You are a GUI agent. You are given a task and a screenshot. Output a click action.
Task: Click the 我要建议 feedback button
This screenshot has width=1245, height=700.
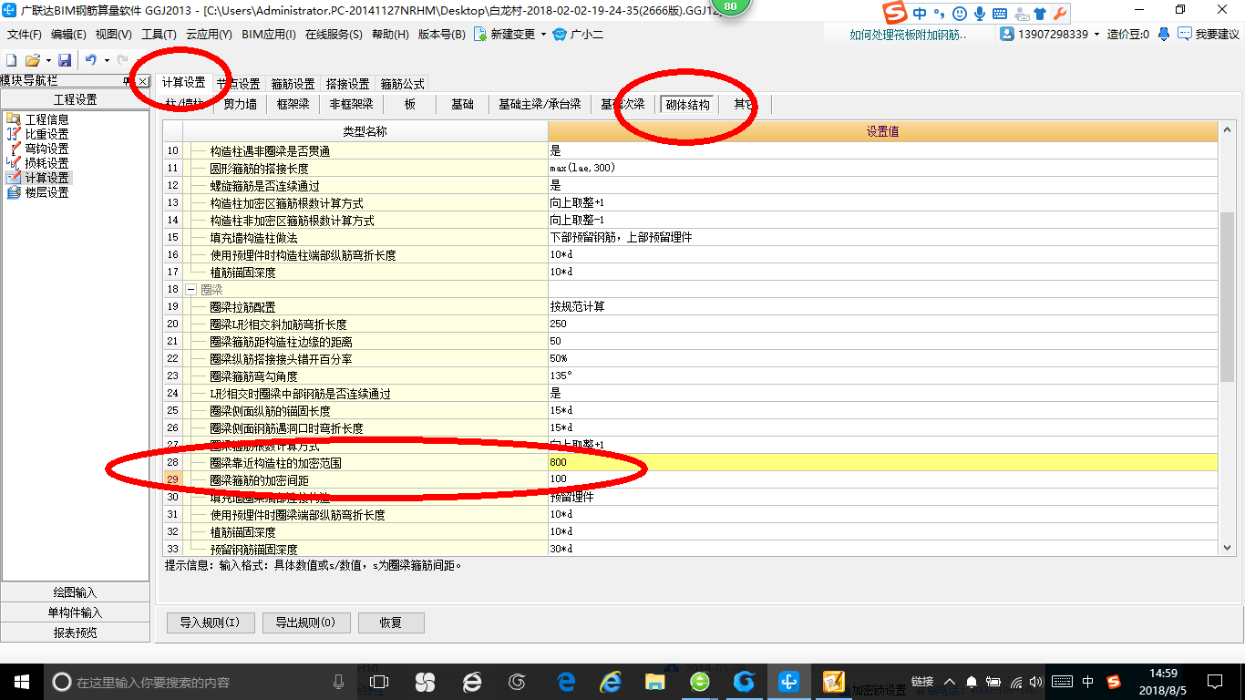pyautogui.click(x=1209, y=34)
